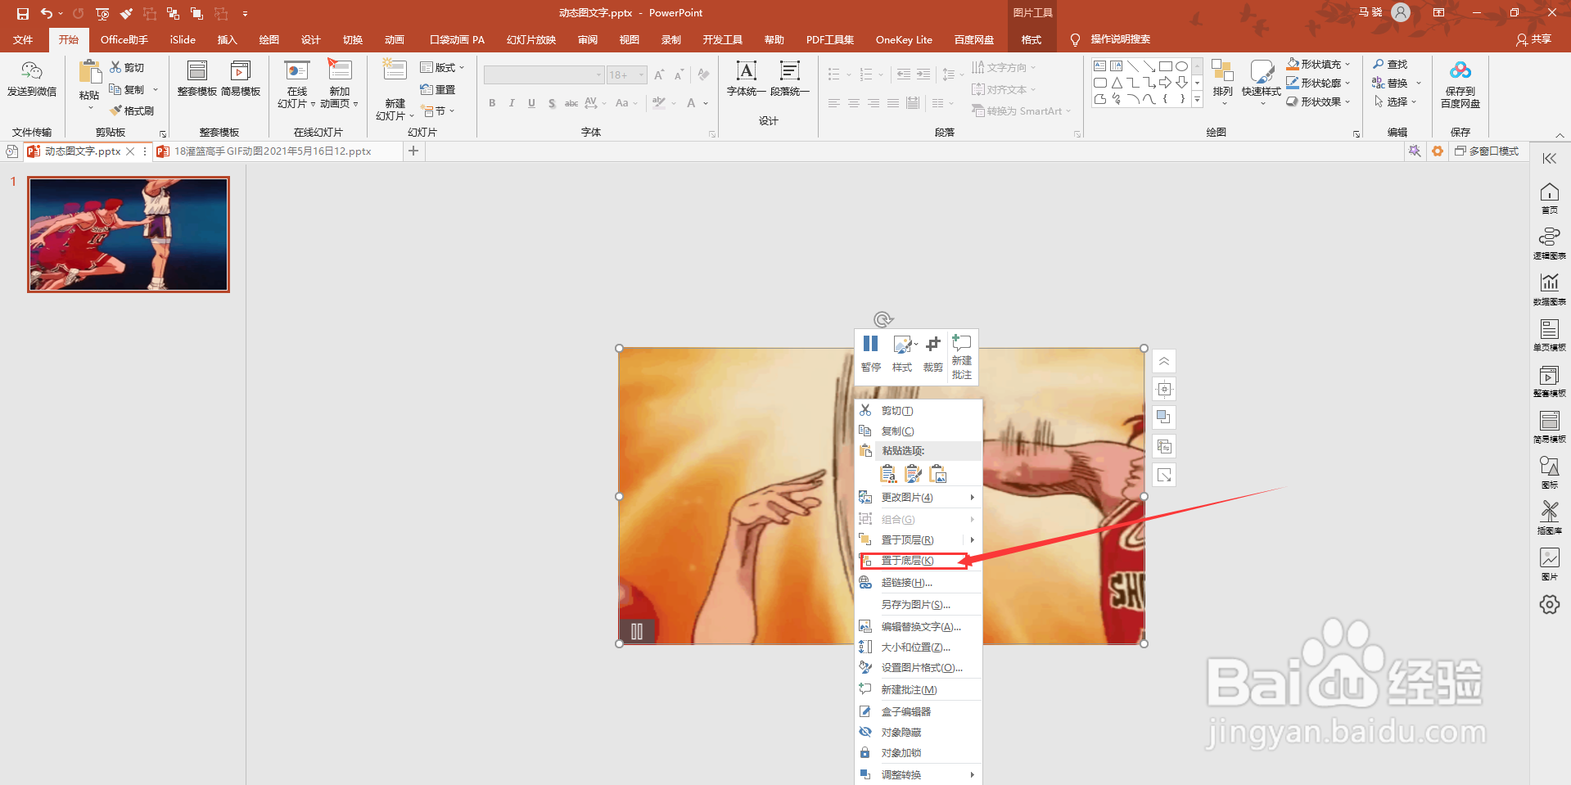Click the Replace button
The image size is (1571, 785).
click(x=1390, y=83)
